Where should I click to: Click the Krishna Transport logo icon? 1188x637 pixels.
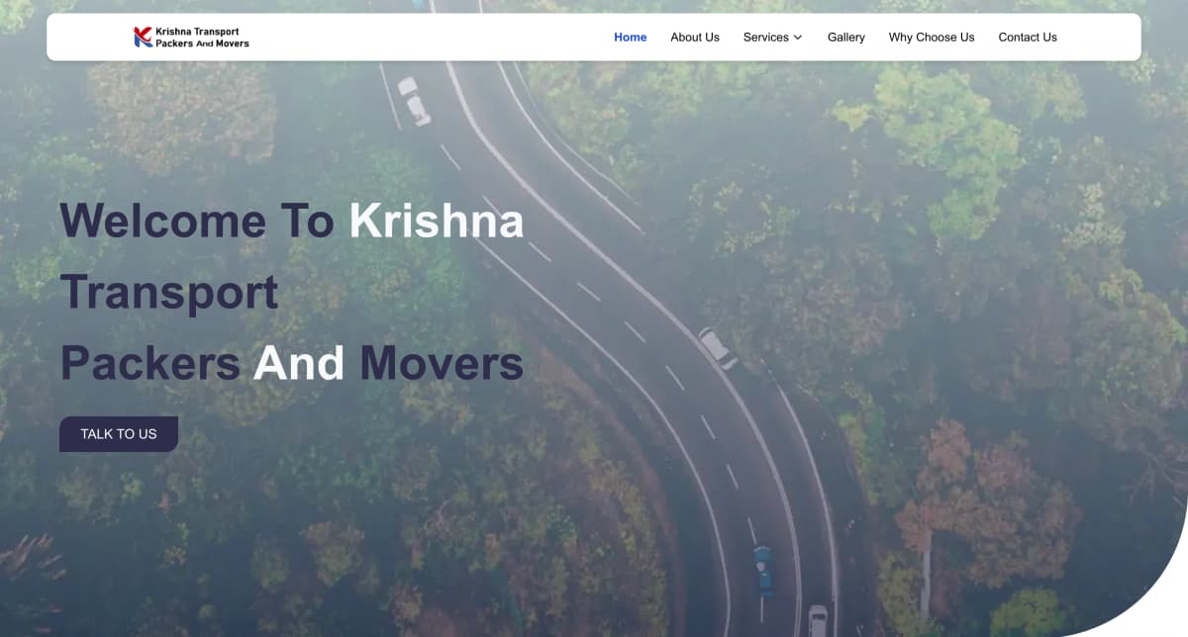(143, 38)
